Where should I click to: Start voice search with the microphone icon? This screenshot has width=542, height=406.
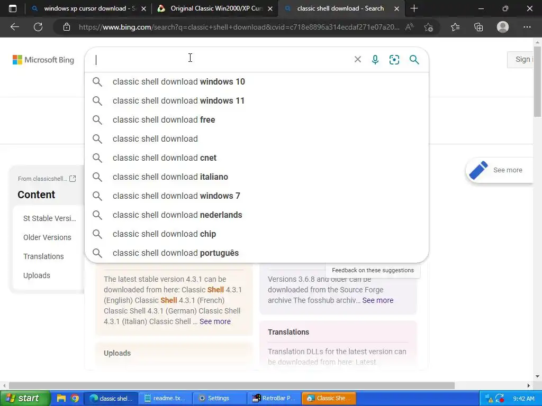(x=375, y=59)
